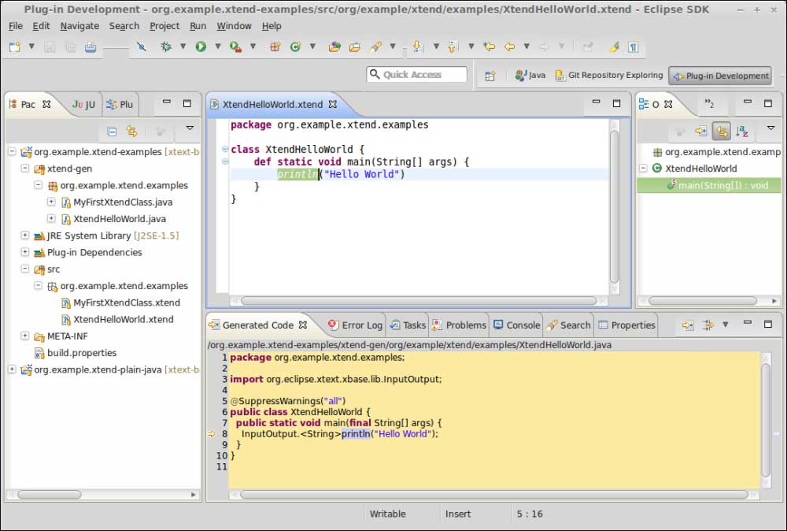787x531 pixels.
Task: Toggle Plug-in Development perspective button
Action: pos(720,76)
